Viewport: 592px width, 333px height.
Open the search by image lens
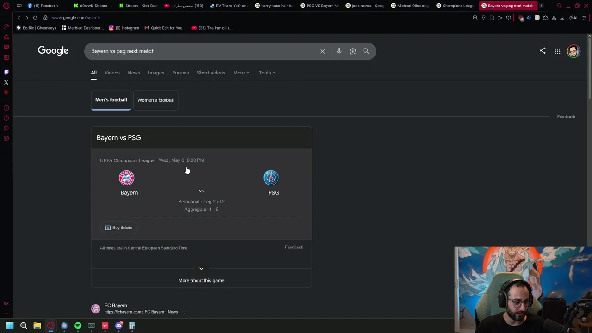coord(353,51)
